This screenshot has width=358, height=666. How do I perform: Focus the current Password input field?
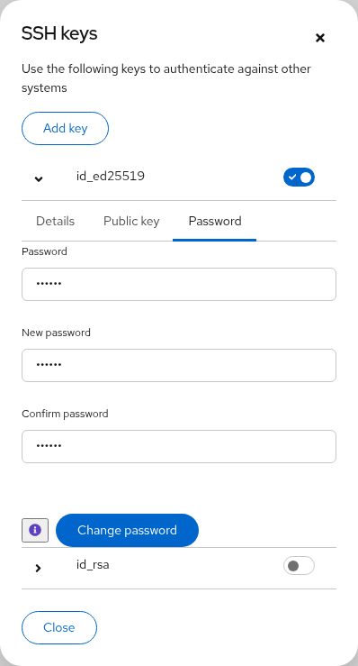pyautogui.click(x=179, y=284)
